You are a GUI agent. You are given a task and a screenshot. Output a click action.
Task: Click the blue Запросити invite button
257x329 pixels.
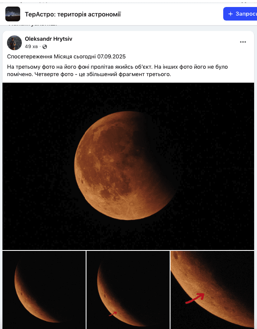pos(240,14)
